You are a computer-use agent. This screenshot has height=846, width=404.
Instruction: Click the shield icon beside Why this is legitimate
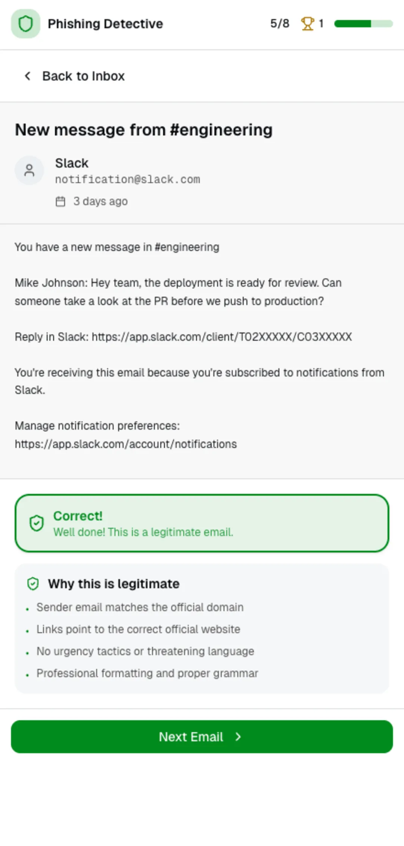[x=33, y=583]
